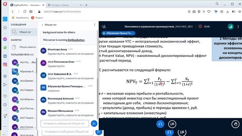The image size is (242, 136).
Task: Click the recording timer 39:48
Action: (x=207, y=27)
